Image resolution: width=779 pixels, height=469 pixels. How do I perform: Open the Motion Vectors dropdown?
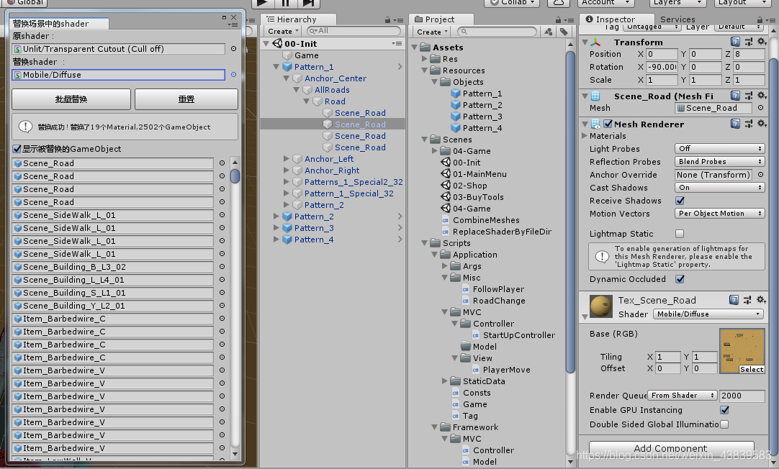tap(719, 214)
